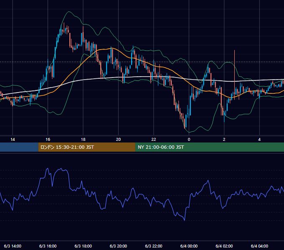284x250 pixels.
Task: Select the blue session bar before ロンドン
Action: click(19, 147)
